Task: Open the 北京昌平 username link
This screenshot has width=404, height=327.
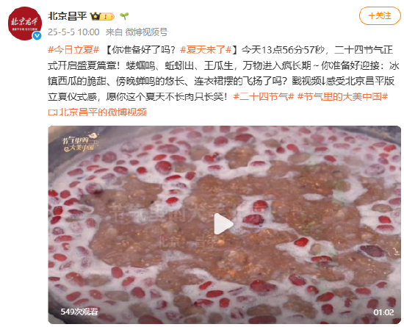Action: point(68,16)
